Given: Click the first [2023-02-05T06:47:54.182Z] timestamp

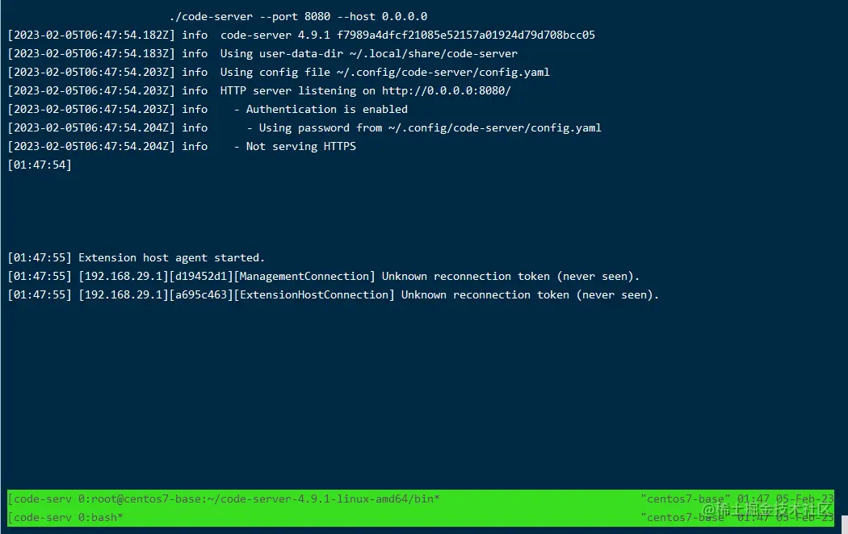Looking at the screenshot, I should pos(91,35).
